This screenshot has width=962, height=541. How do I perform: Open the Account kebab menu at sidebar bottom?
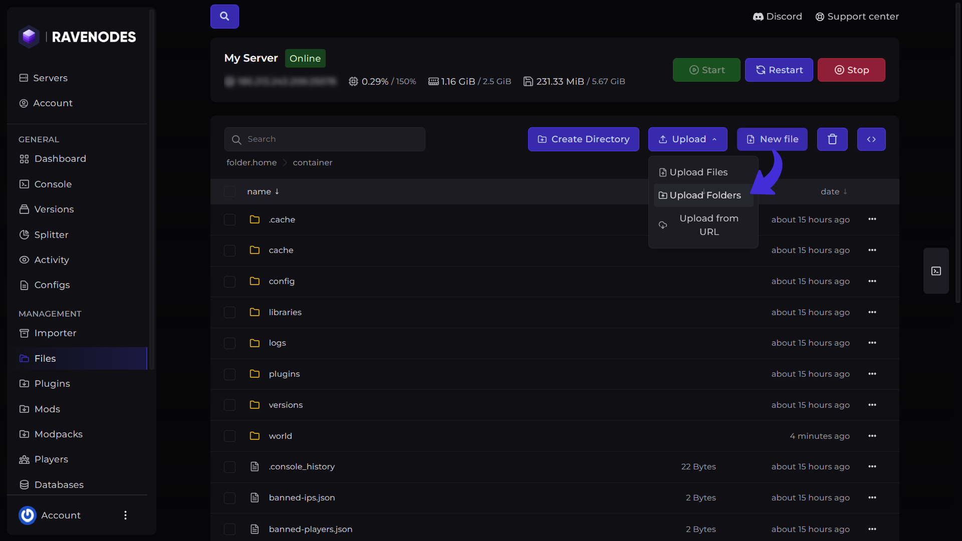[x=125, y=515]
